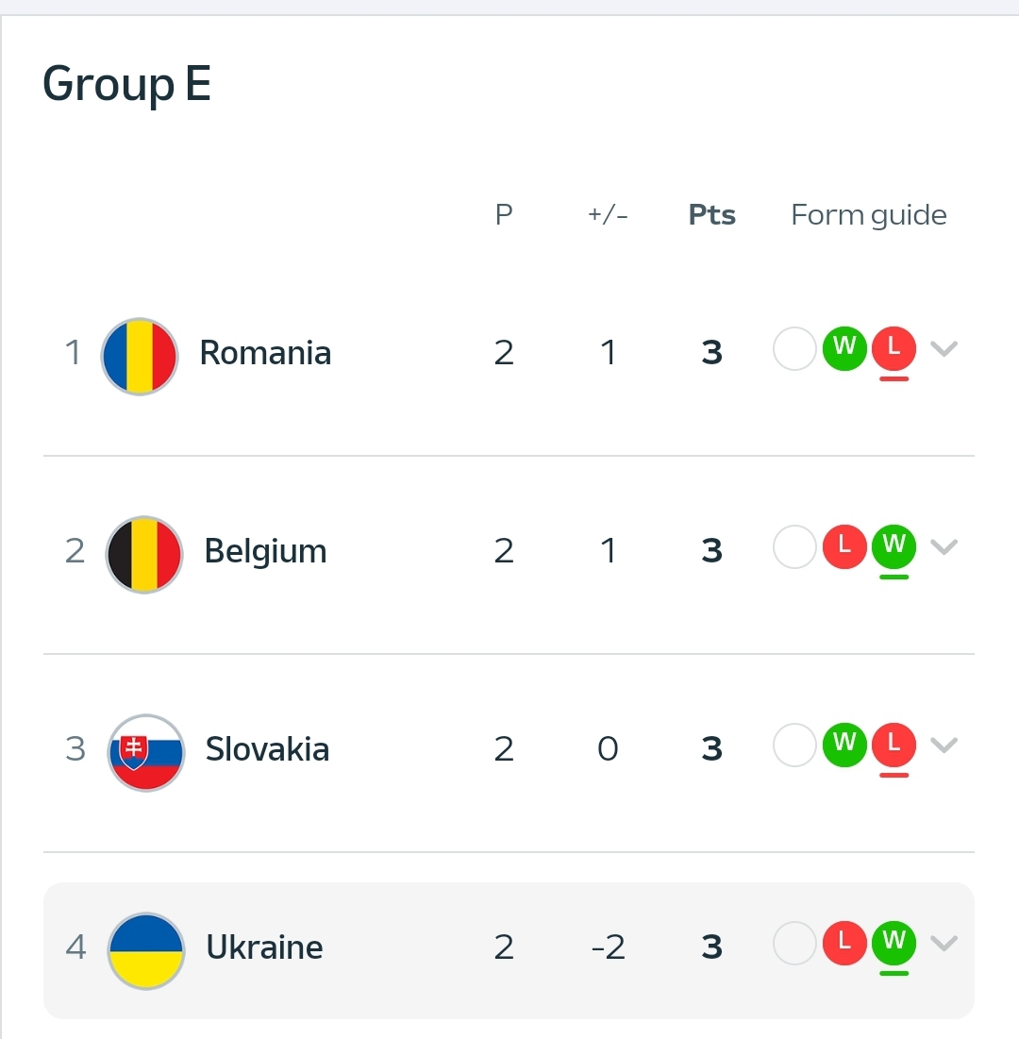This screenshot has width=1019, height=1039.
Task: Click Ukraine's empty upcoming match circle
Action: (794, 942)
